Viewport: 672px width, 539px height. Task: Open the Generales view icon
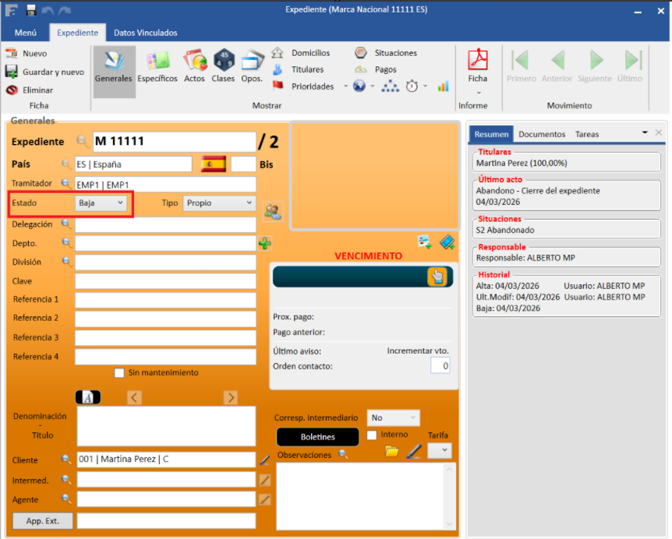coord(114,62)
